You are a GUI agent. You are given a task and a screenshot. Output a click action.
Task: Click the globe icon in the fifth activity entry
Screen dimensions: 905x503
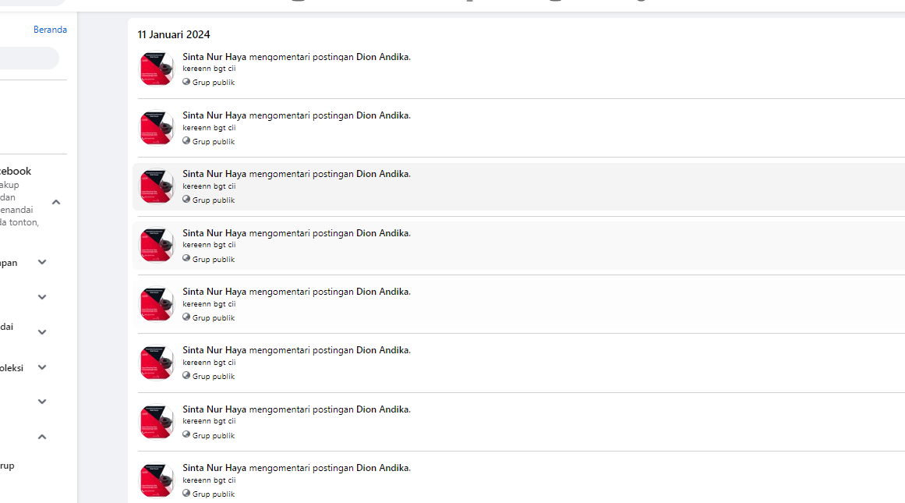point(186,317)
